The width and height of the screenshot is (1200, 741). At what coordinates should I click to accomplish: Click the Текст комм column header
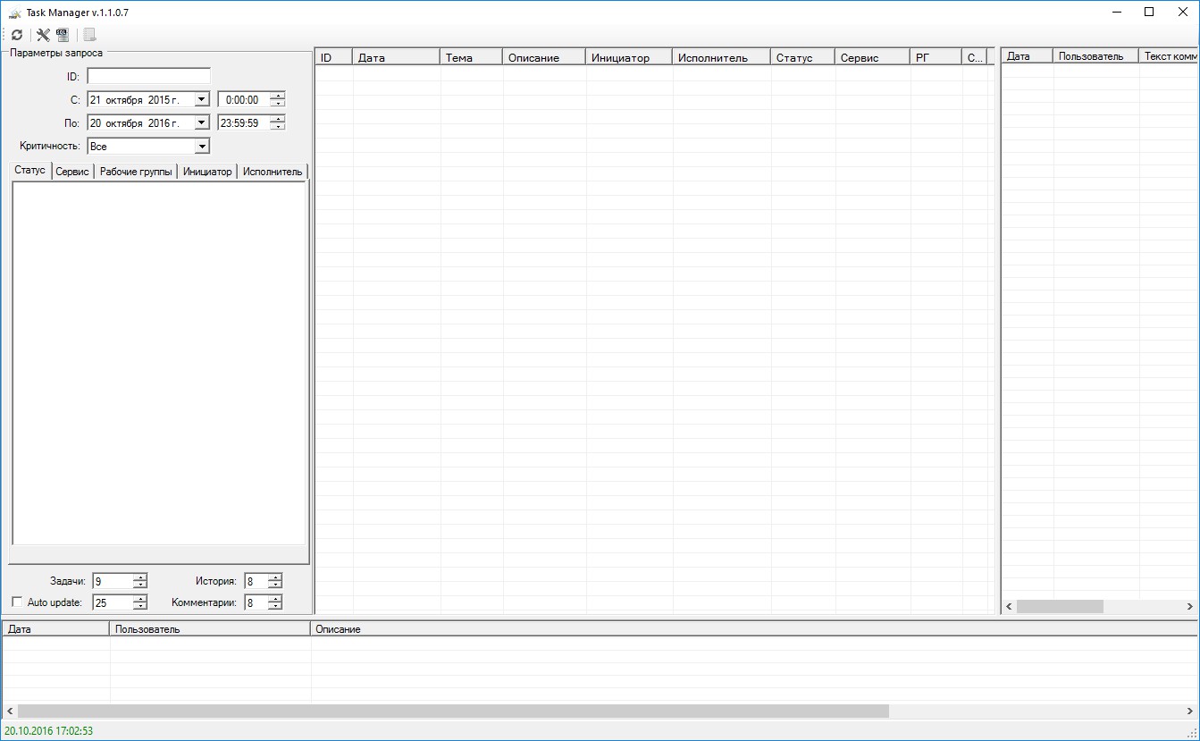coord(1169,56)
